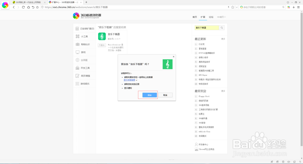This screenshot has height=164, width=303.
Task: Click the webstore search magnifier button
Action: [222, 28]
